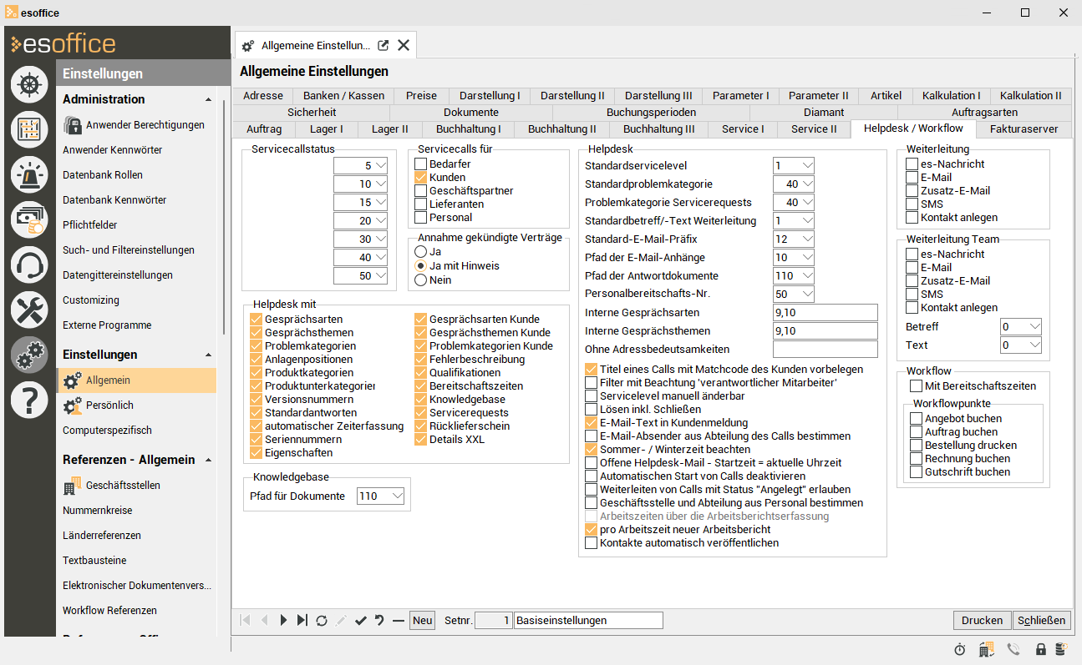The image size is (1082, 665).
Task: Check the 'Rechnung buchen' workflow point
Action: click(x=916, y=459)
